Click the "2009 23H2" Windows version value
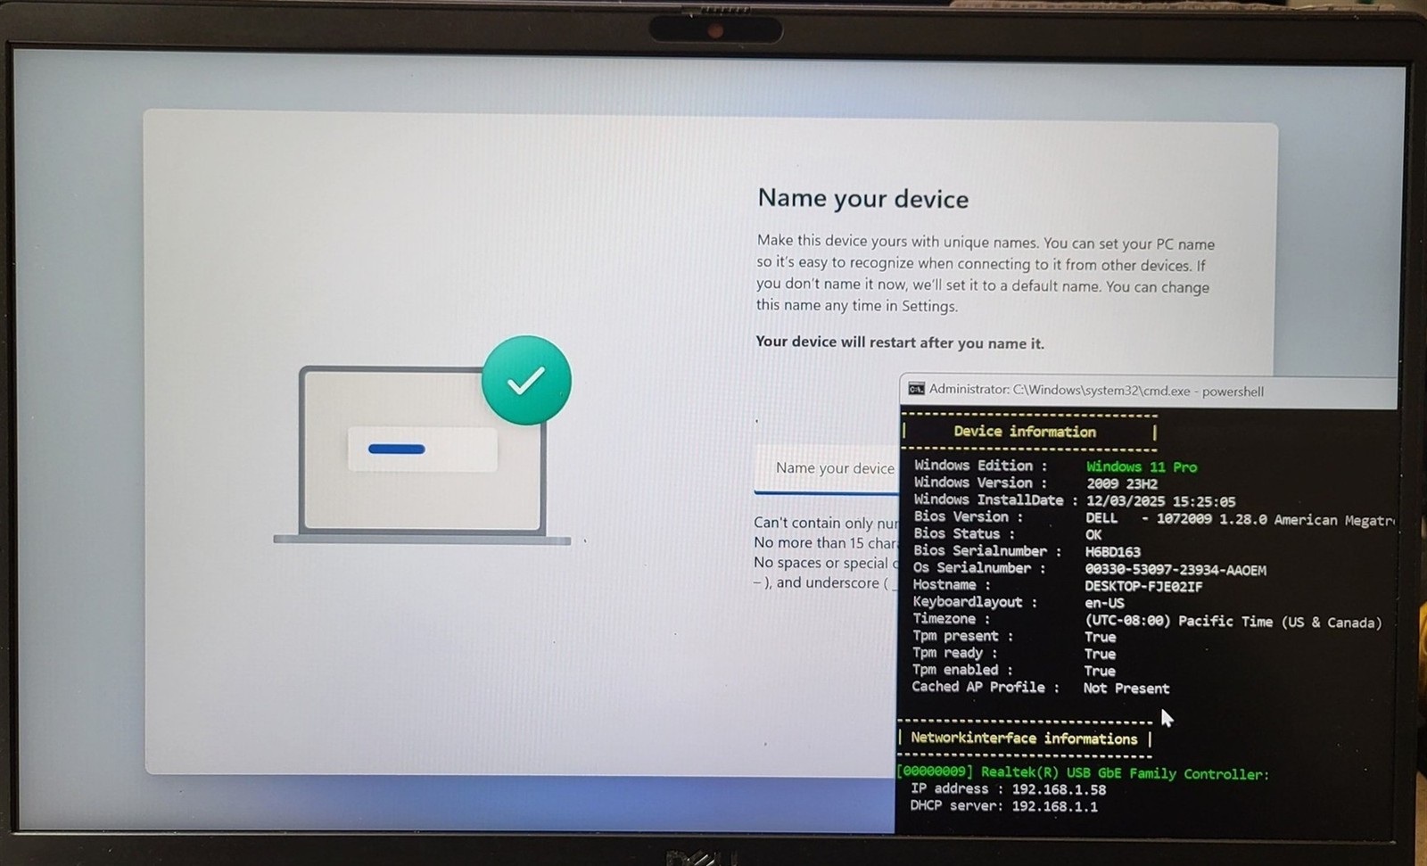The width and height of the screenshot is (1427, 866). click(1121, 483)
